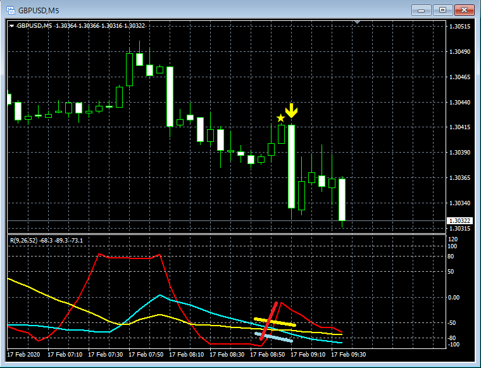The width and height of the screenshot is (481, 368).
Task: Click the yellow down arrow signal
Action: (291, 110)
